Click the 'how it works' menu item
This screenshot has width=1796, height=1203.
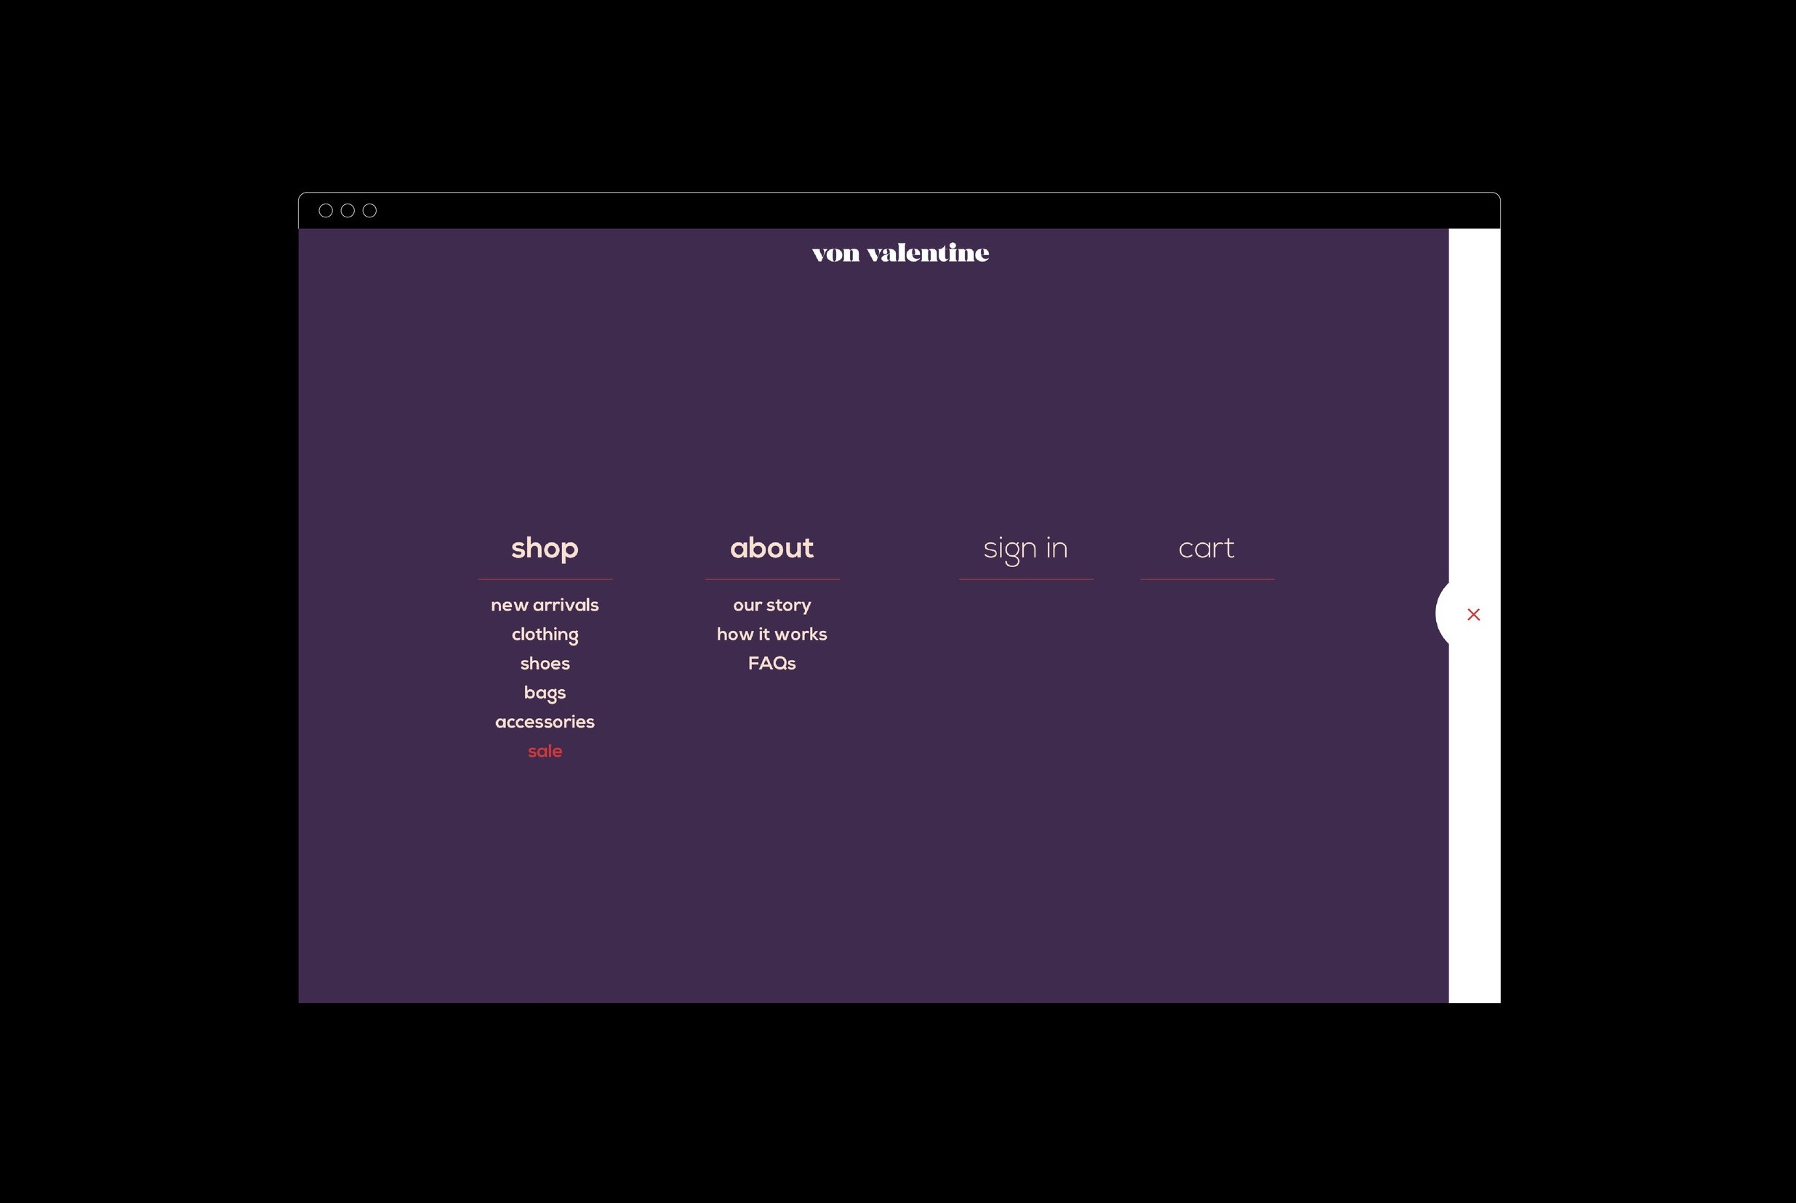771,634
